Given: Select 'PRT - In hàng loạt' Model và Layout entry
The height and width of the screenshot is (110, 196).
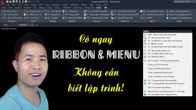Looking at the screenshot, I should (168, 84).
